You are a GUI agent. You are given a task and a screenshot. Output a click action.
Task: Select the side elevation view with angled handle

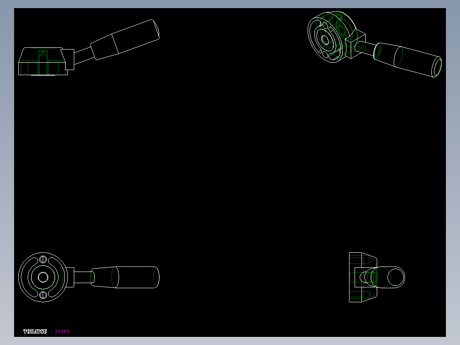coord(89,47)
